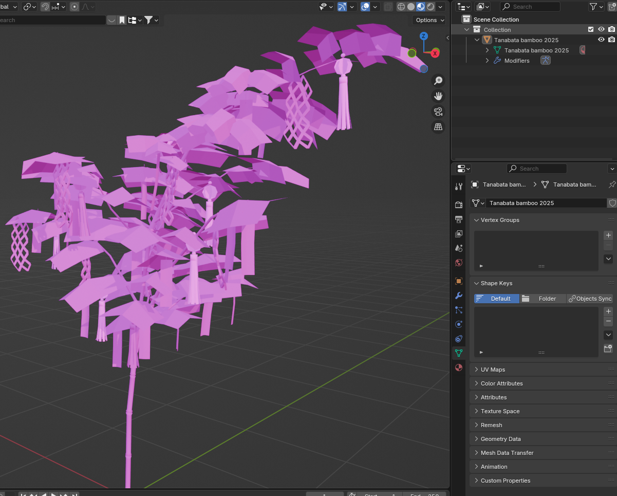
Task: Switch to rendered viewport shading
Action: (431, 7)
